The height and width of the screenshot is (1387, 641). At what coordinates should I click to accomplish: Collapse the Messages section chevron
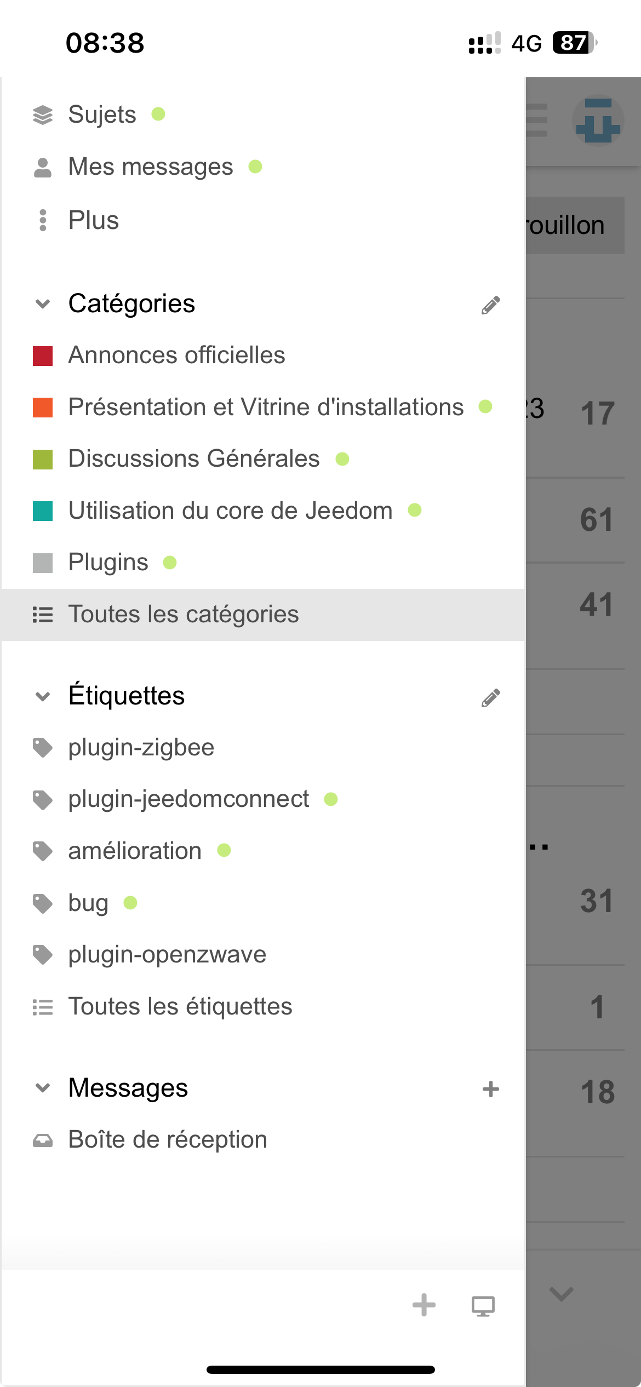point(43,1088)
